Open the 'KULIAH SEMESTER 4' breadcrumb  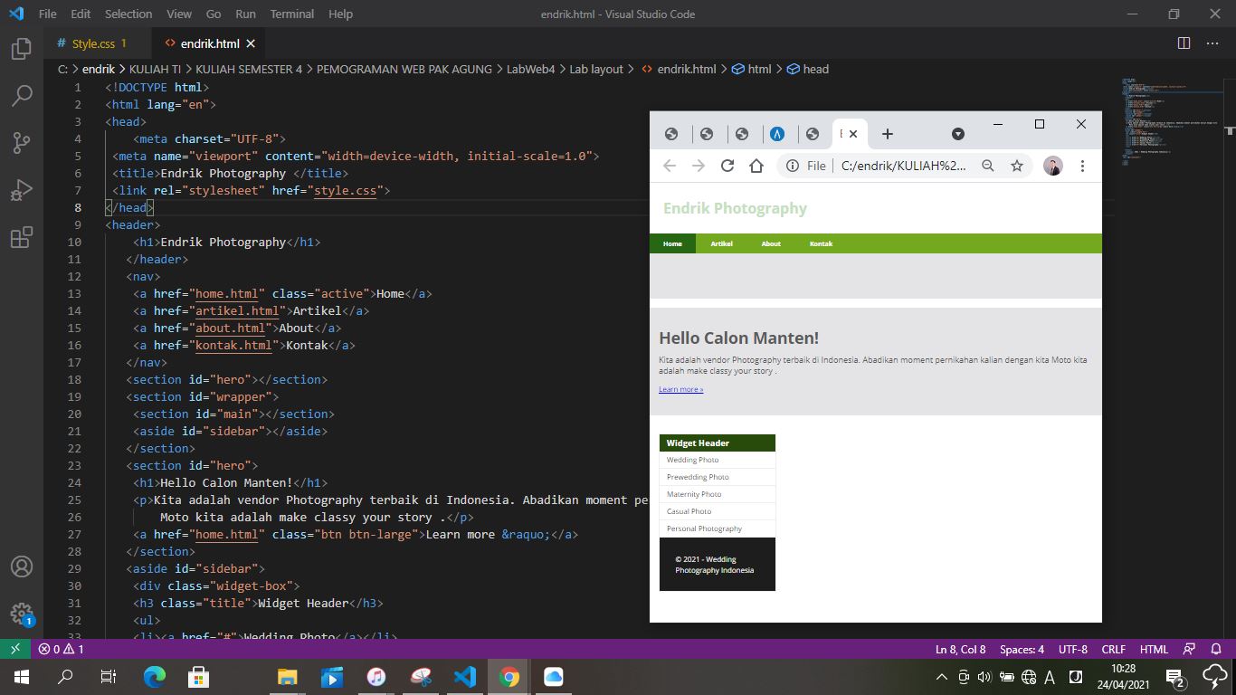pyautogui.click(x=249, y=69)
